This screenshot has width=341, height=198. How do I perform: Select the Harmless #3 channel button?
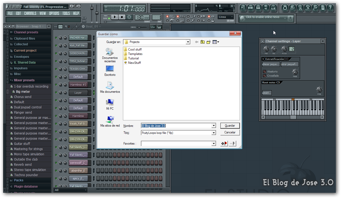[x=78, y=85]
